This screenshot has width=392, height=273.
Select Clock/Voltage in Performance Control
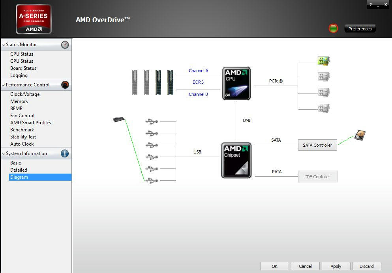point(25,94)
